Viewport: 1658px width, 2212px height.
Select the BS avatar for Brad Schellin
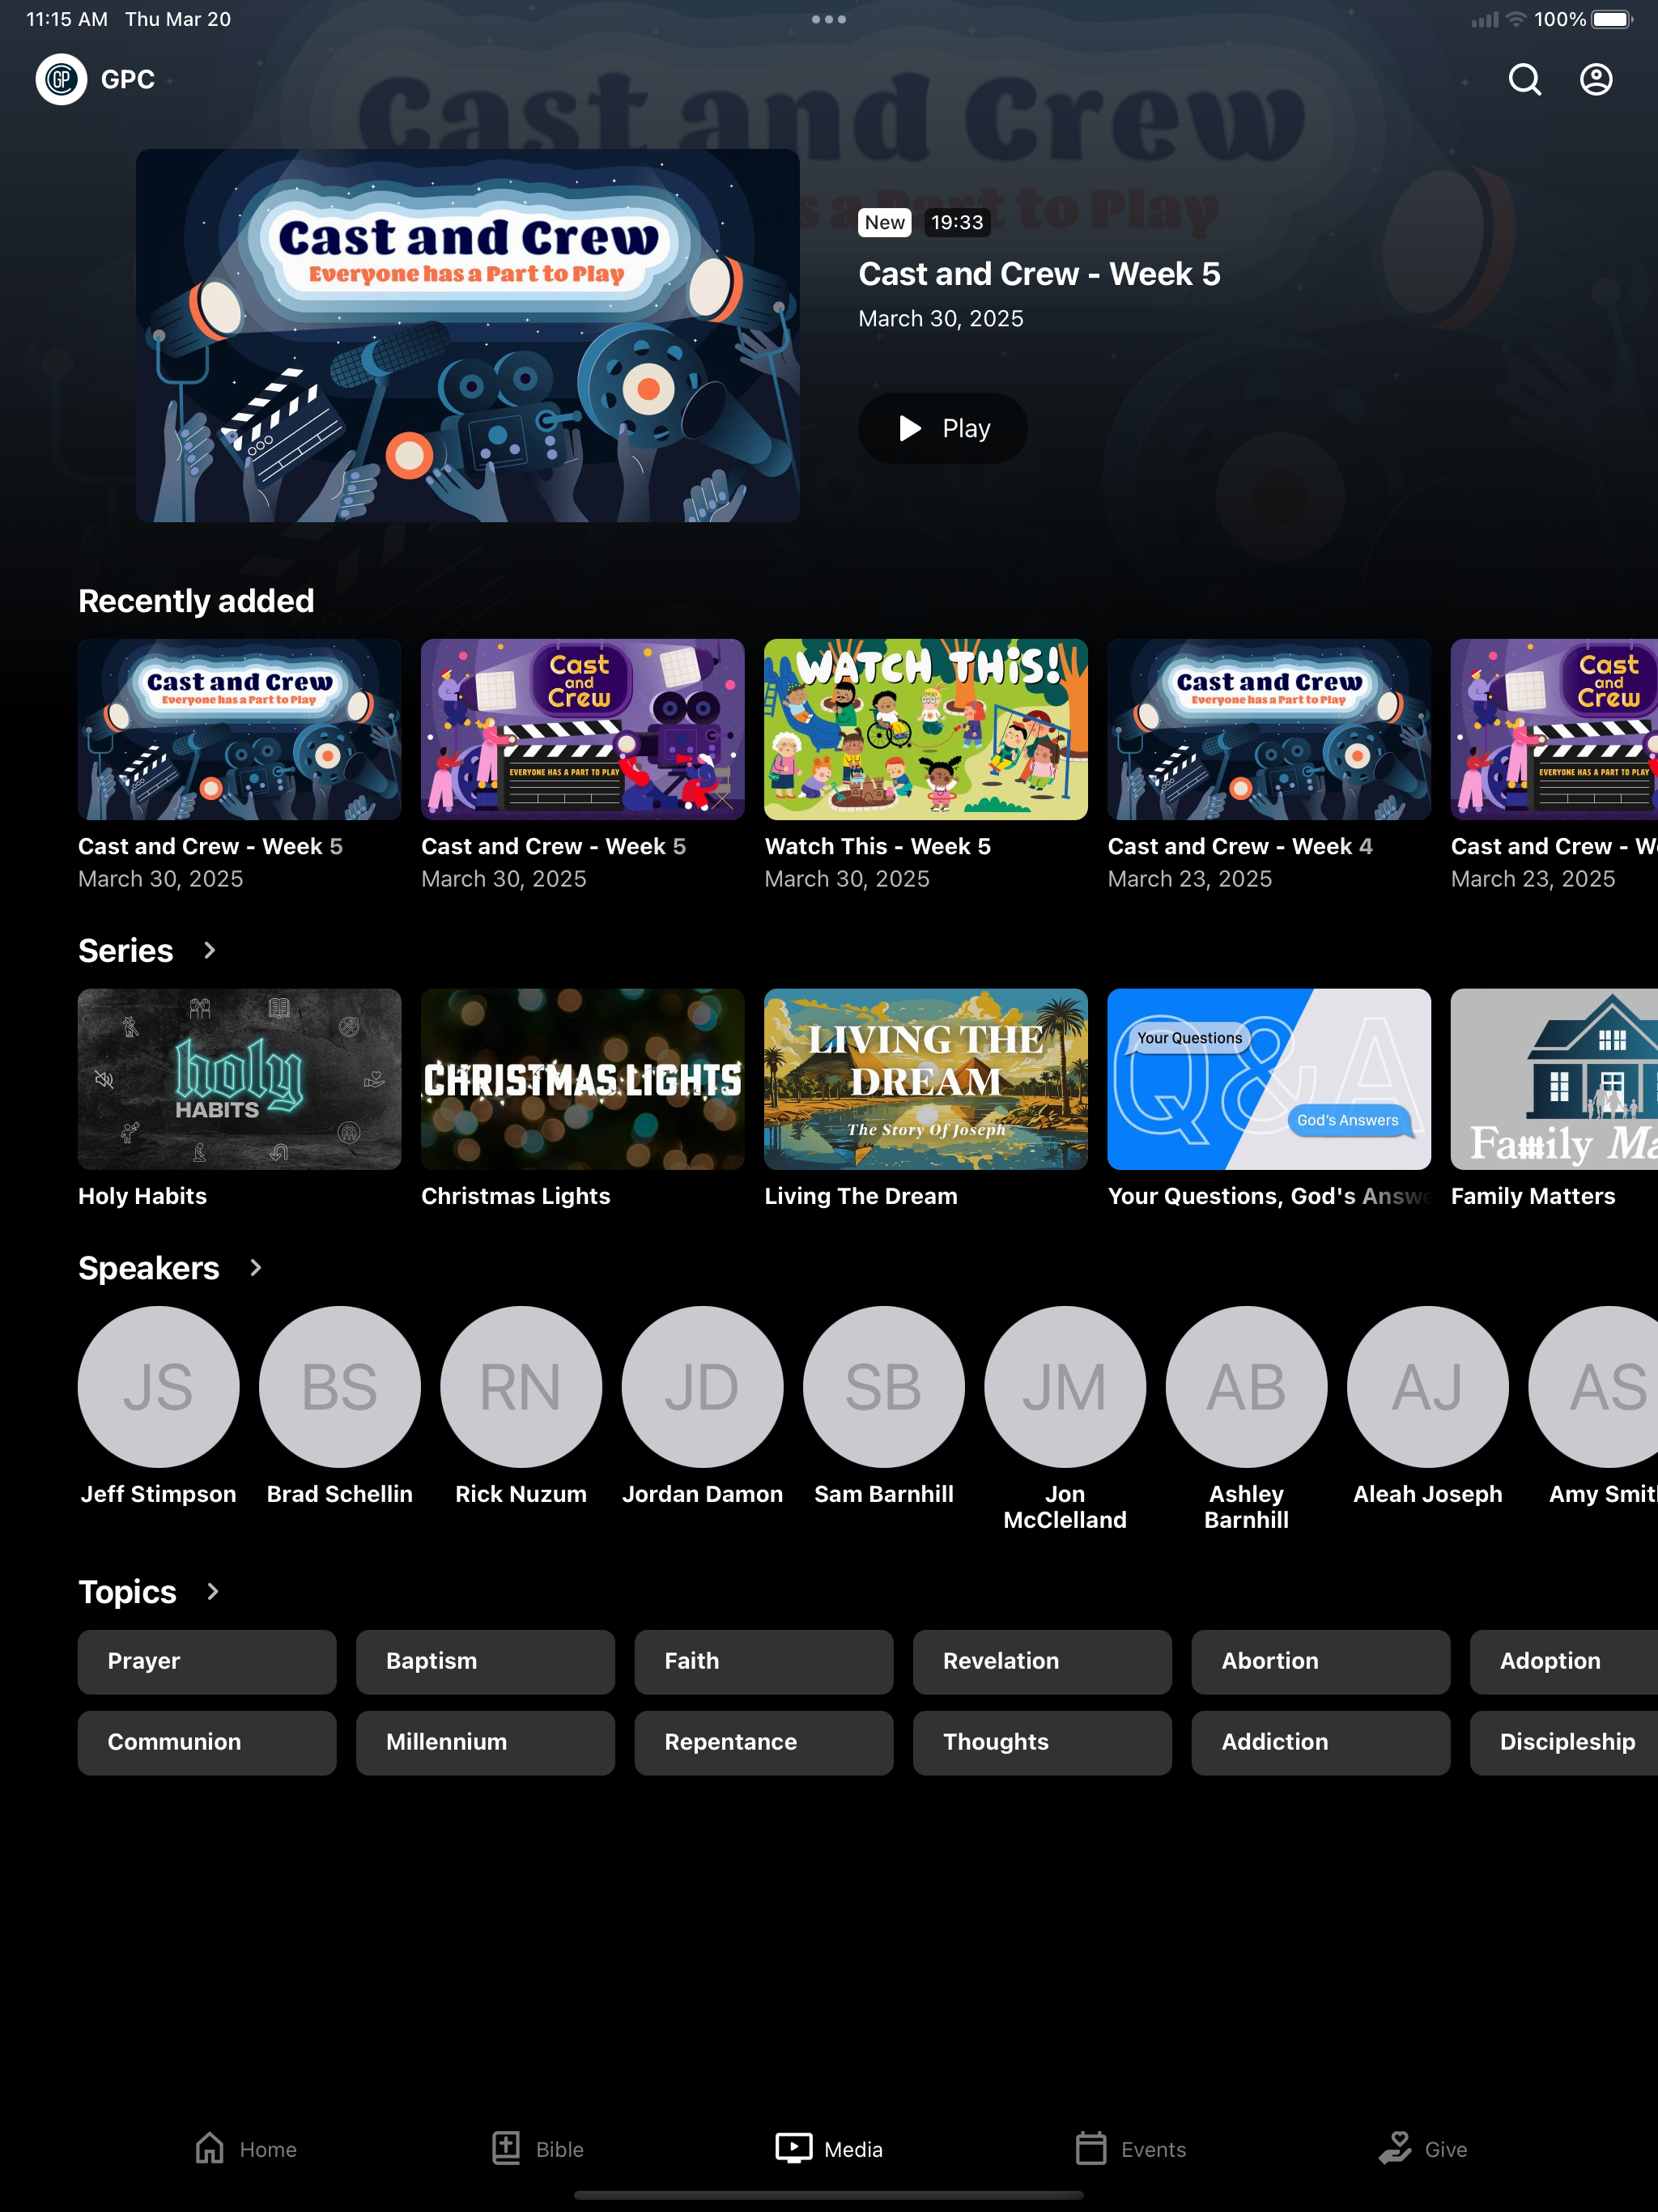pyautogui.click(x=340, y=1386)
